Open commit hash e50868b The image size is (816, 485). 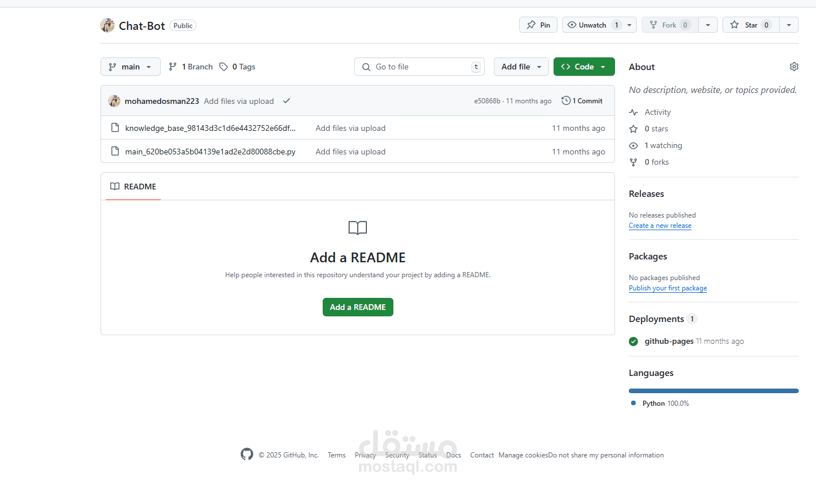(x=487, y=101)
